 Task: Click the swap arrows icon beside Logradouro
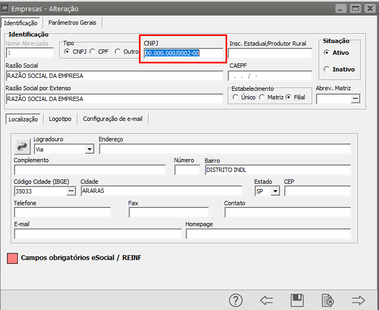pos(23,146)
